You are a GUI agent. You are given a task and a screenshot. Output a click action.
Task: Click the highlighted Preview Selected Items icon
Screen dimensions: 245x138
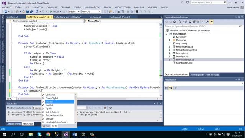click(x=211, y=22)
